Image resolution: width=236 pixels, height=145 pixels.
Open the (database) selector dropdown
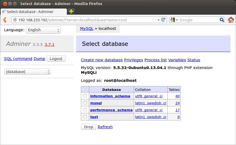27,72
